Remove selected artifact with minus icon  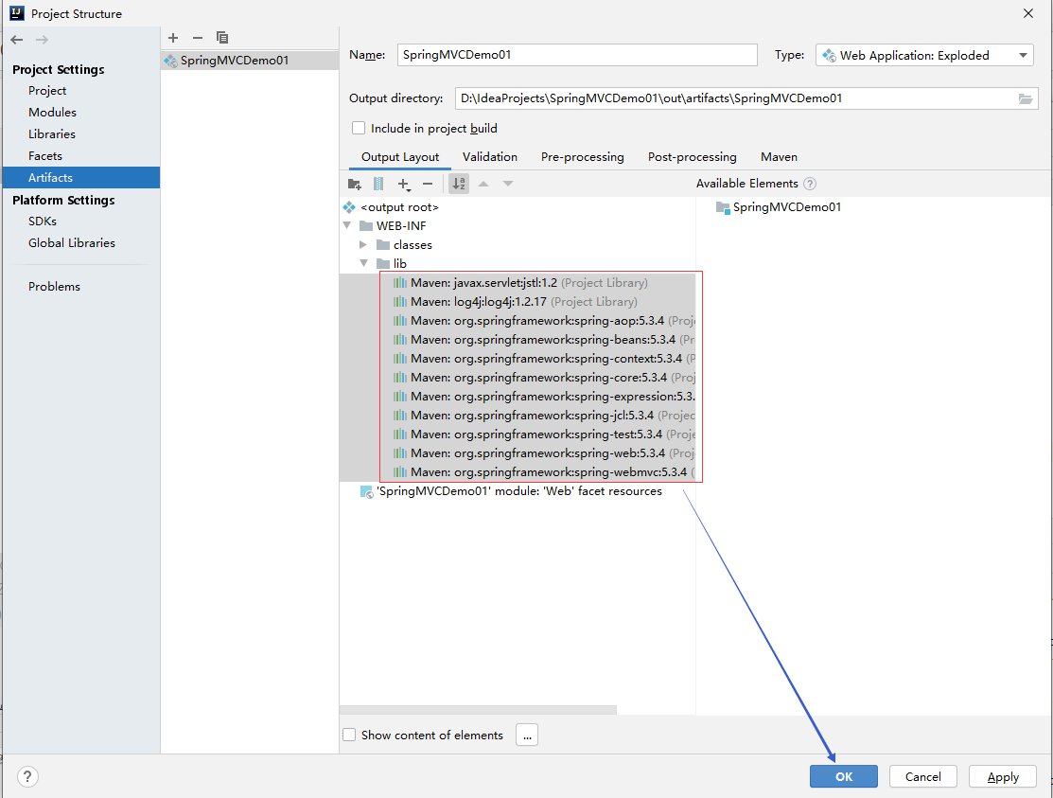tap(198, 38)
